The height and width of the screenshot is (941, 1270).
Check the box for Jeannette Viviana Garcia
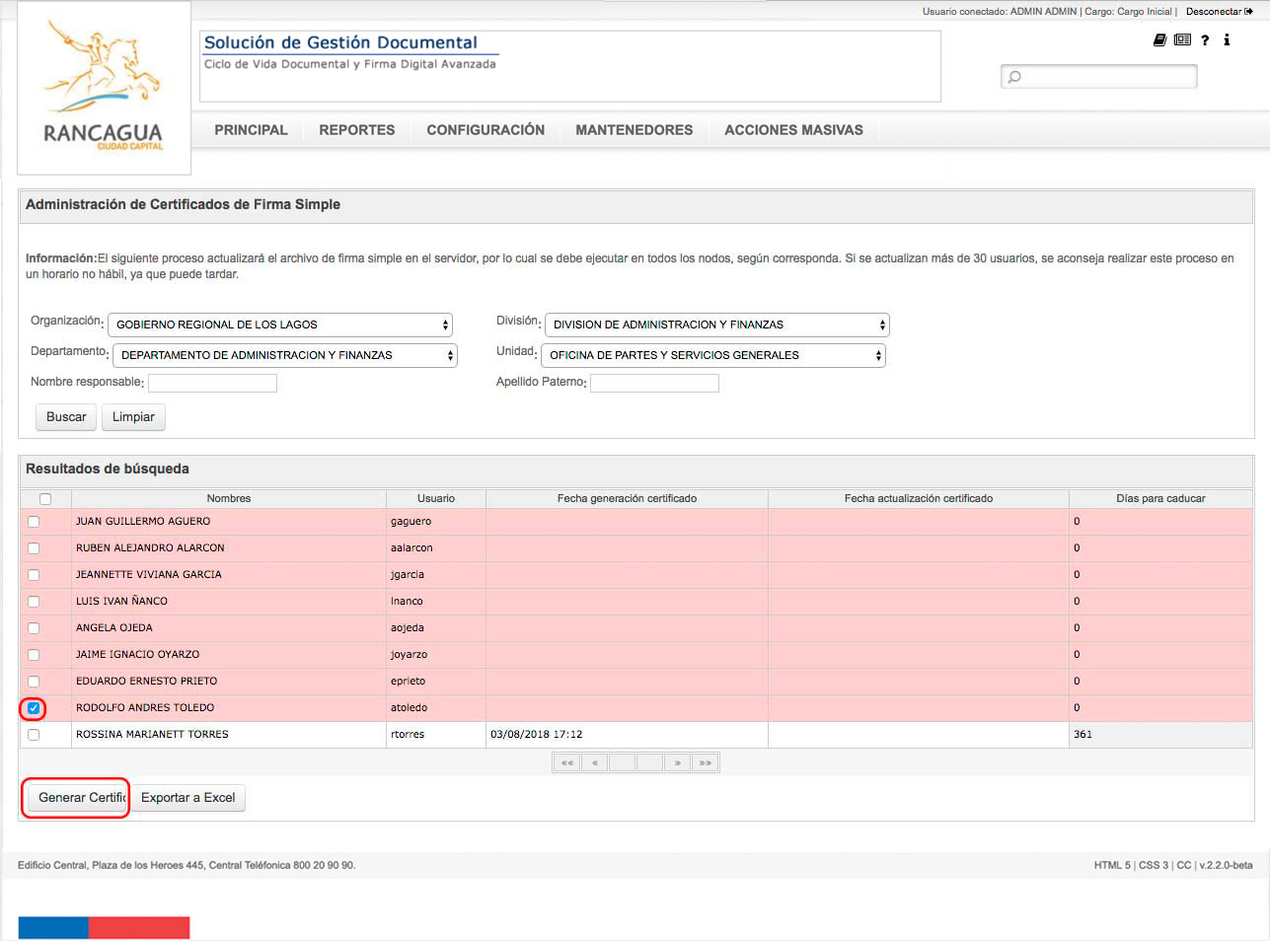34,575
